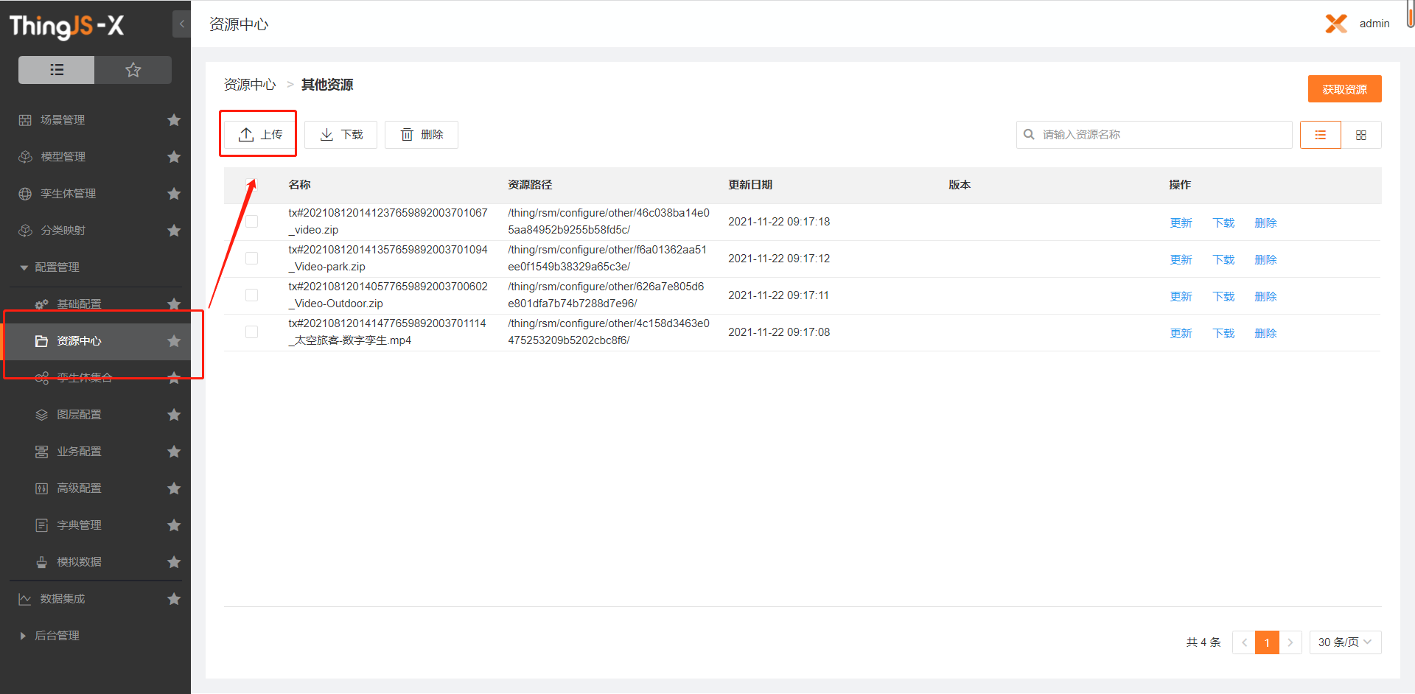Open 模型管理 in the sidebar
Image resolution: width=1415 pixels, height=694 pixels.
(63, 157)
